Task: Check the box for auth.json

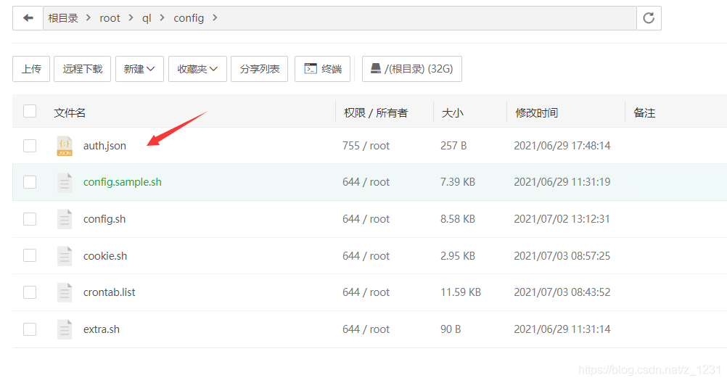Action: pos(30,146)
